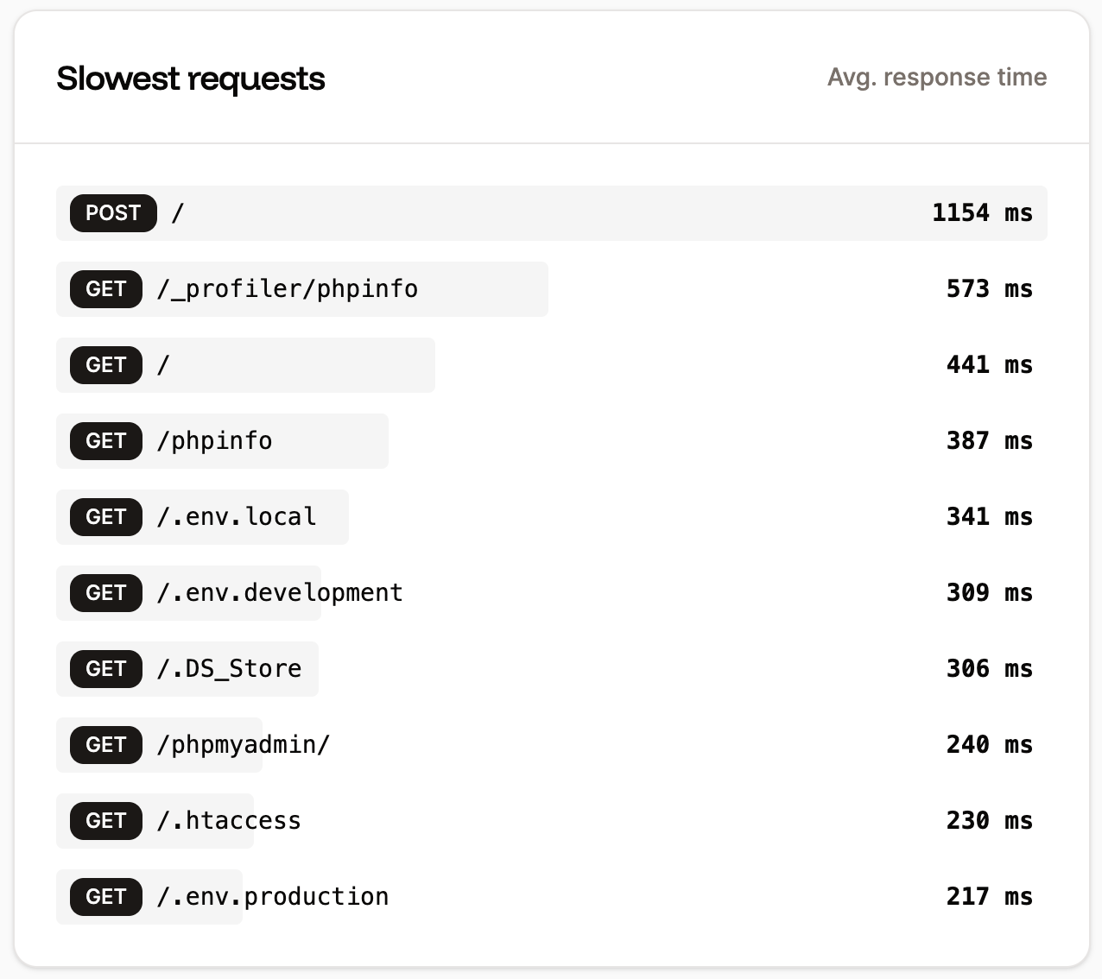The height and width of the screenshot is (979, 1102).
Task: Click the GET badge beside /.DS_Store
Action: [105, 669]
